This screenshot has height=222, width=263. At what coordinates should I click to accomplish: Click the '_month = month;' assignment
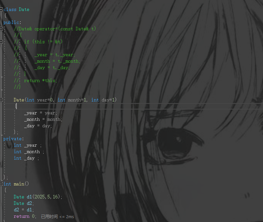tap(43, 120)
